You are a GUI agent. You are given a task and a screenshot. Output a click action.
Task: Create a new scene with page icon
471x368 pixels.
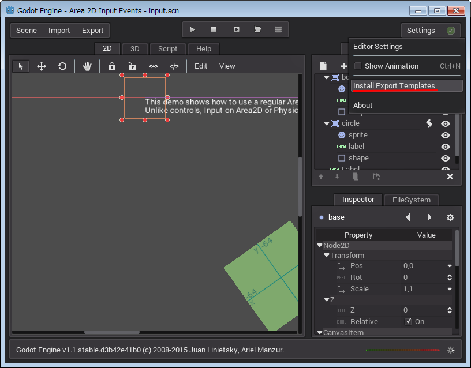tap(323, 66)
